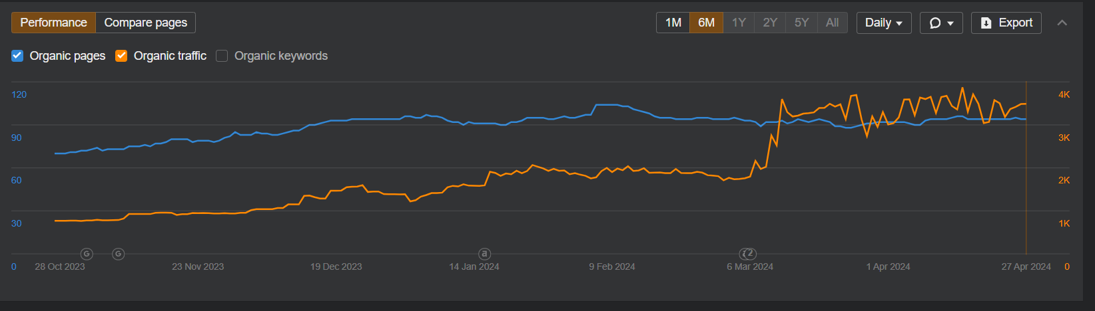Click the 'Organic pages' legend label
This screenshot has width=1095, height=311.
point(67,56)
